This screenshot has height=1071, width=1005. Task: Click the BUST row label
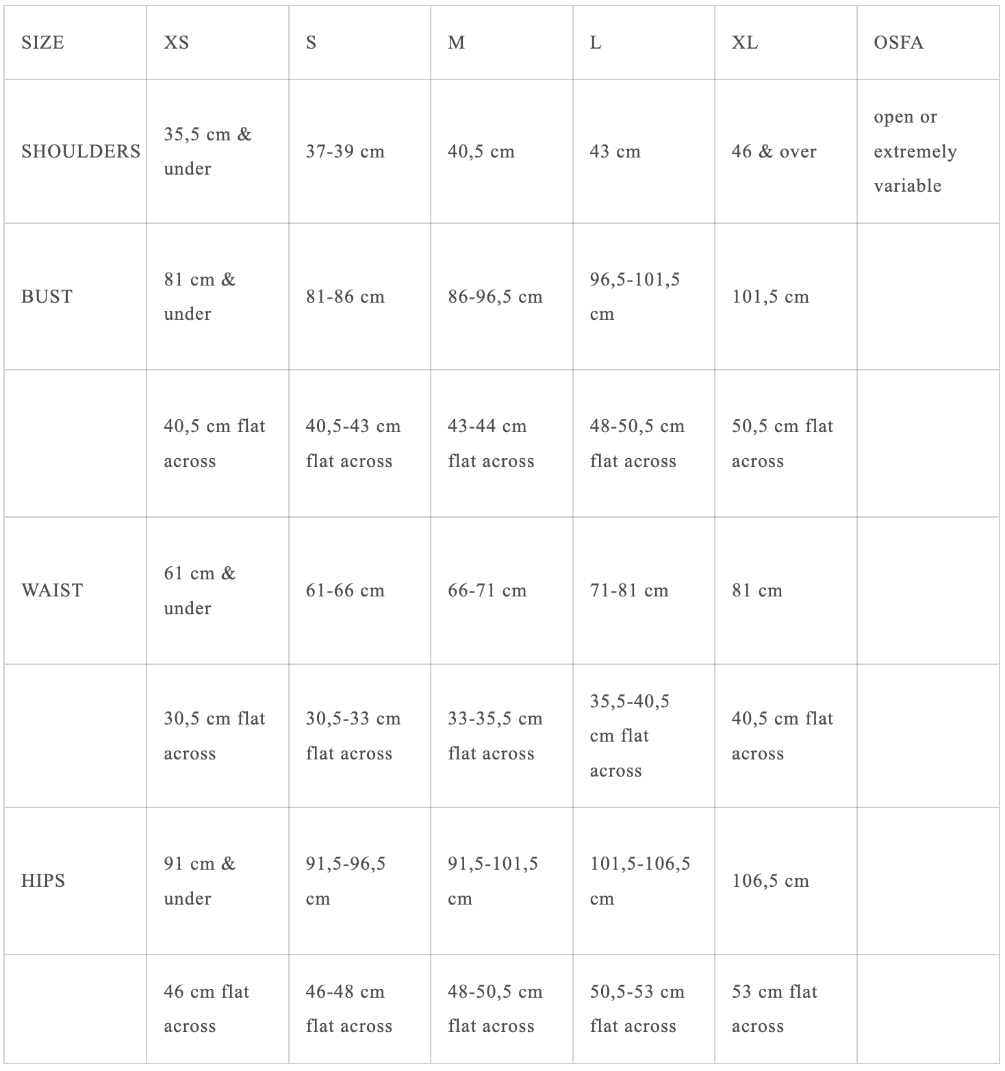47,297
